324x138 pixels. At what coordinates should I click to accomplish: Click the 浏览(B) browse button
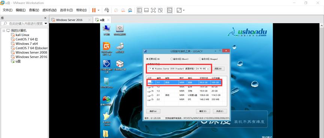(x=218, y=69)
